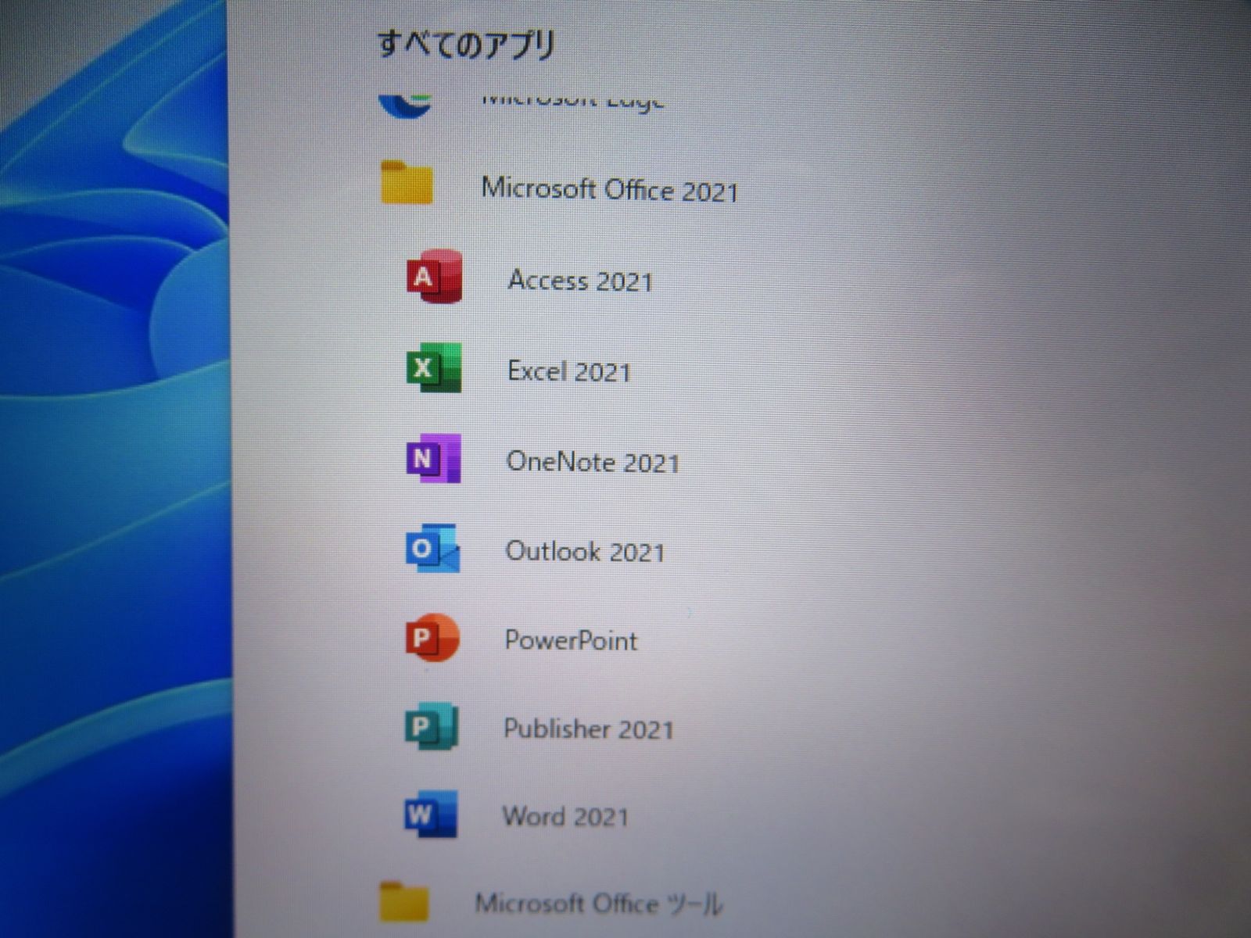
Task: Select the PowerPoint text label
Action: click(571, 641)
